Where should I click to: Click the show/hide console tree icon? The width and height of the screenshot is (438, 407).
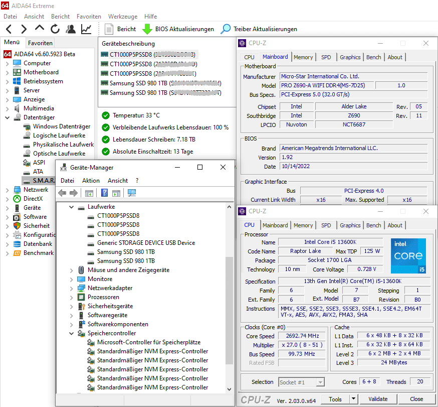89,193
